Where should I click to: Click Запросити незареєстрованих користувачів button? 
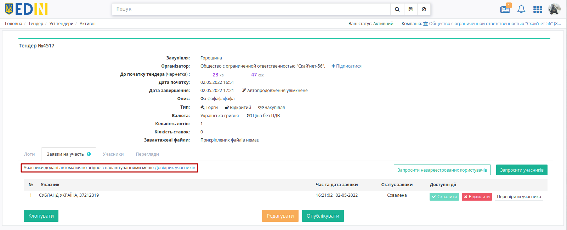pyautogui.click(x=442, y=170)
